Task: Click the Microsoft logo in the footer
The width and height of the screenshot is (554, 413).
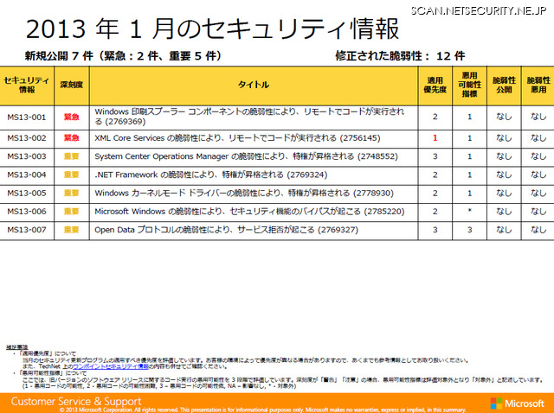Action: coord(518,403)
